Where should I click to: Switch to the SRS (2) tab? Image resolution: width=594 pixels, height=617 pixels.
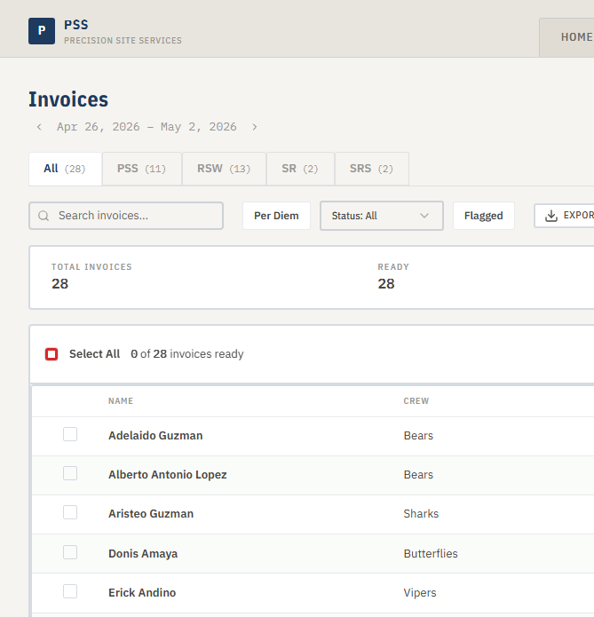(x=372, y=169)
